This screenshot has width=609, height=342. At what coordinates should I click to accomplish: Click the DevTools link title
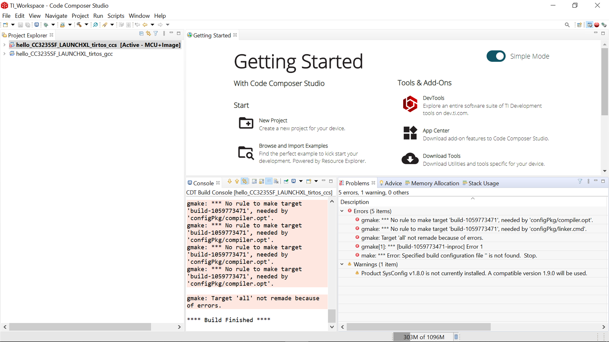433,98
